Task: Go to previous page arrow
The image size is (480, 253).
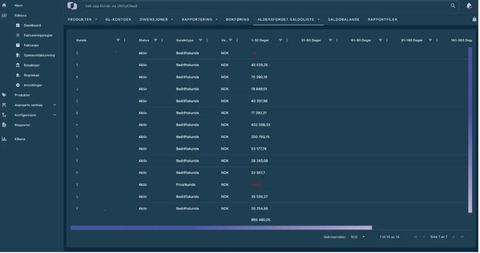Action: (x=424, y=237)
